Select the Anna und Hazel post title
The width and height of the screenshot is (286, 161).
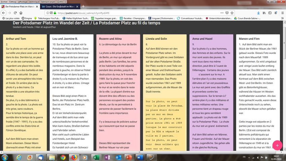202,39
